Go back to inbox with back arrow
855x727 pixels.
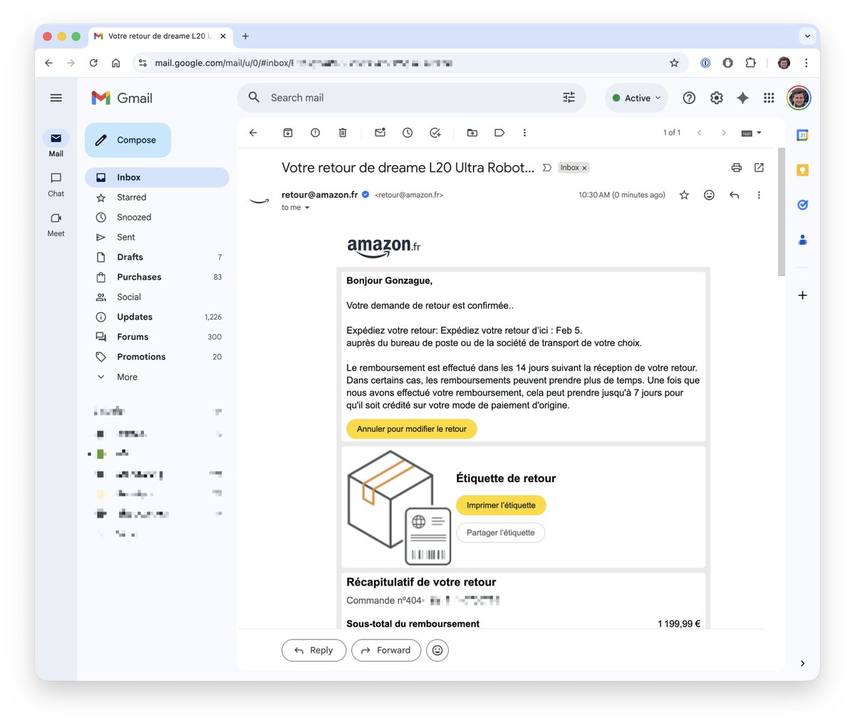point(253,132)
